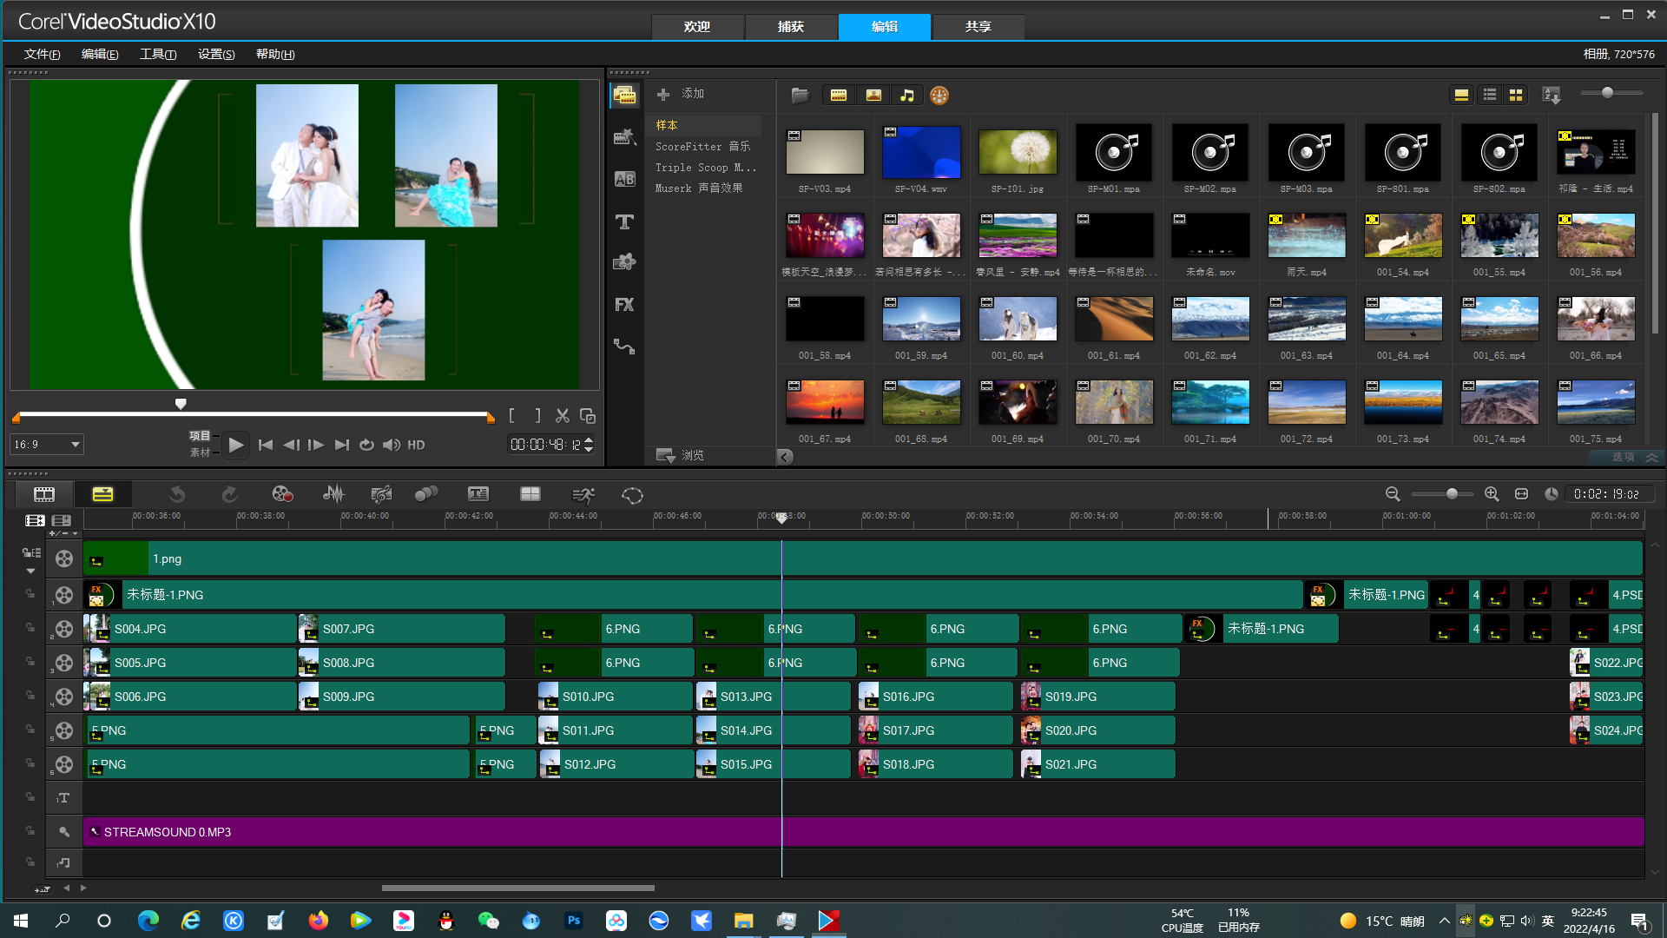Step to the previous frame
Screen dimensions: 1667x938
[x=291, y=445]
